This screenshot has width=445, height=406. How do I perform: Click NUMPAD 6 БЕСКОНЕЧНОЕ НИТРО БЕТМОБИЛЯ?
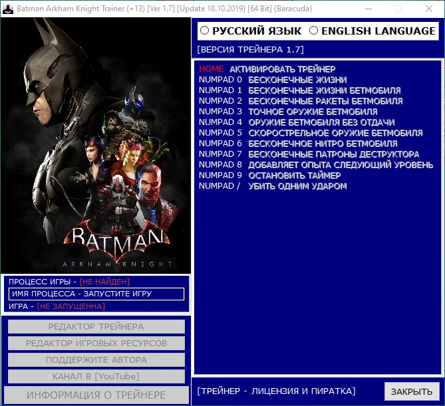pyautogui.click(x=298, y=144)
